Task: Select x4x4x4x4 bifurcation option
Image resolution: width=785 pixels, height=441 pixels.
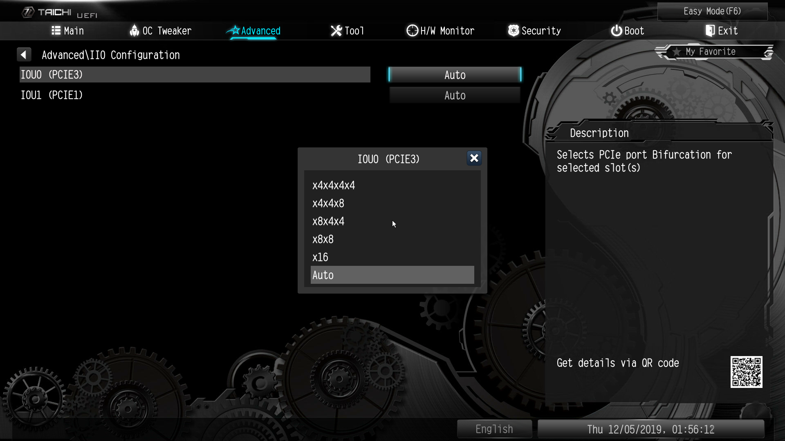Action: [x=334, y=185]
